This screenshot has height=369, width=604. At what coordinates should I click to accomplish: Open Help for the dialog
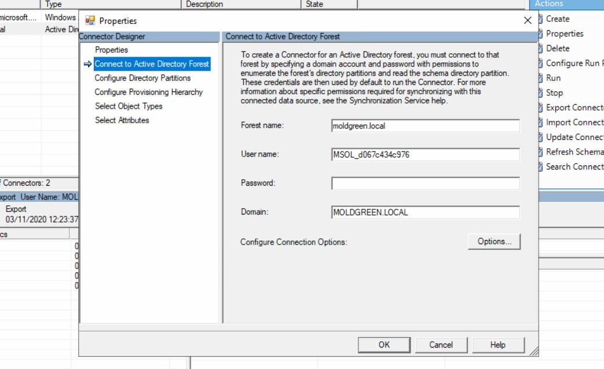(x=498, y=345)
